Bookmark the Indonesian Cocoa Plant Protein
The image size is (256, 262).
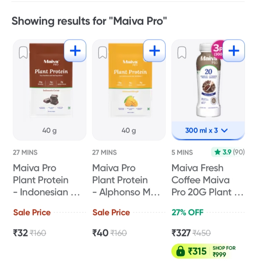click(23, 53)
